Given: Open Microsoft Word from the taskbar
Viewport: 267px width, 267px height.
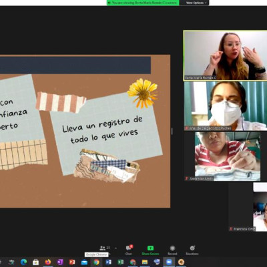Looking at the screenshot, I should coord(108,262).
